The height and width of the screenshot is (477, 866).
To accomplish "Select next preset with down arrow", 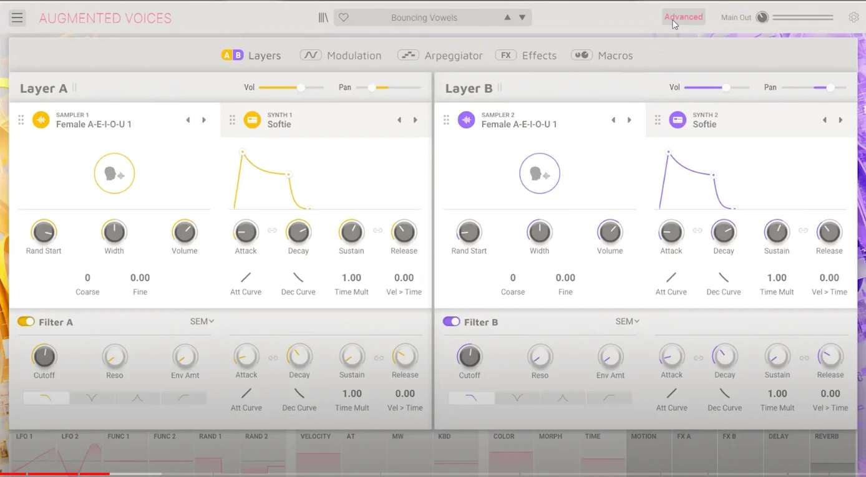I will (x=522, y=17).
